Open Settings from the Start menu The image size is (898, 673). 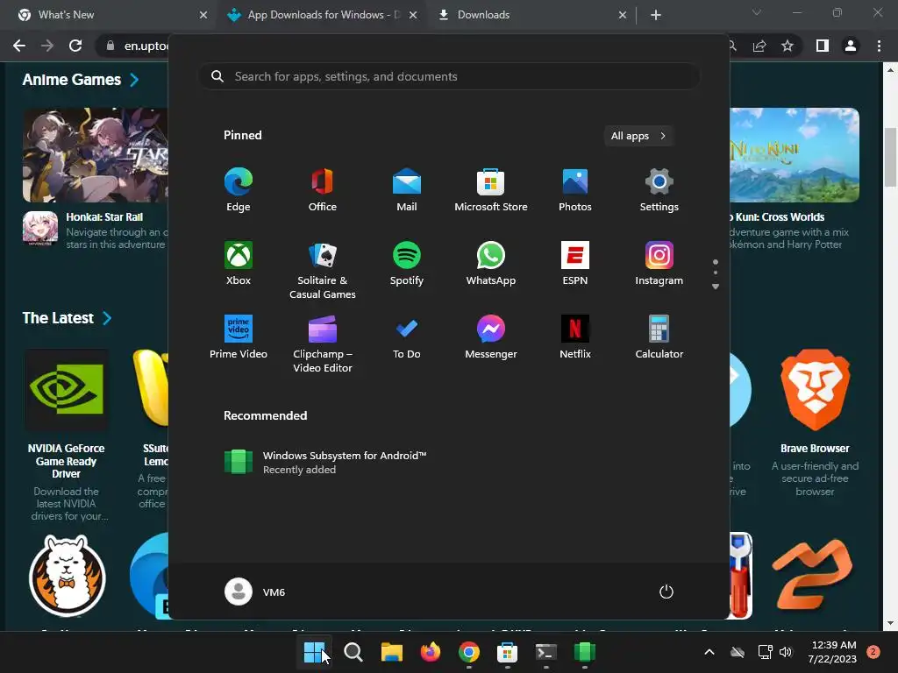pos(659,190)
